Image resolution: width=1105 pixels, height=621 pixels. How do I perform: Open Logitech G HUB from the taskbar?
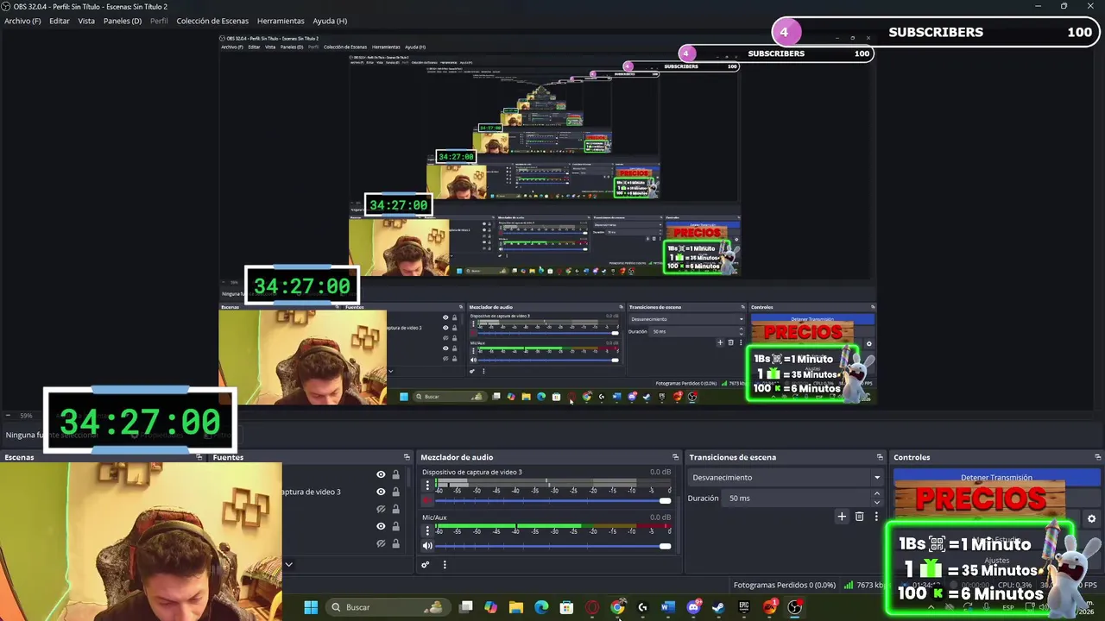coord(642,607)
